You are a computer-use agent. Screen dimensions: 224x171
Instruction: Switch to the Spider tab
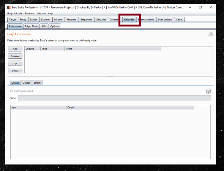(33, 20)
